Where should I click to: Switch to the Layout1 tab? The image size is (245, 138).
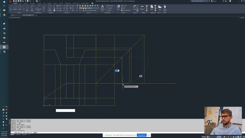click(x=18, y=135)
